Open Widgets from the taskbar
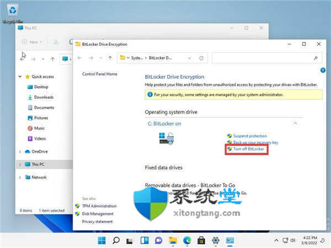This screenshot has height=248, width=331. (145, 240)
